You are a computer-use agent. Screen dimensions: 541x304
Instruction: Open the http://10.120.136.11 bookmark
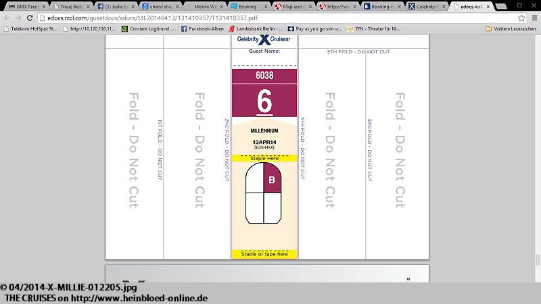click(x=89, y=29)
